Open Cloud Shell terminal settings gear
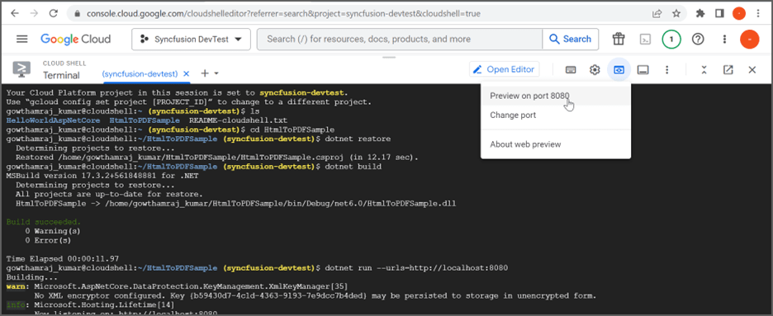773x316 pixels. [595, 70]
